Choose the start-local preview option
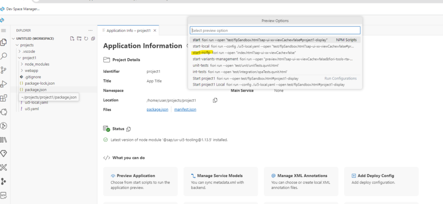The height and width of the screenshot is (204, 443). tap(275, 46)
